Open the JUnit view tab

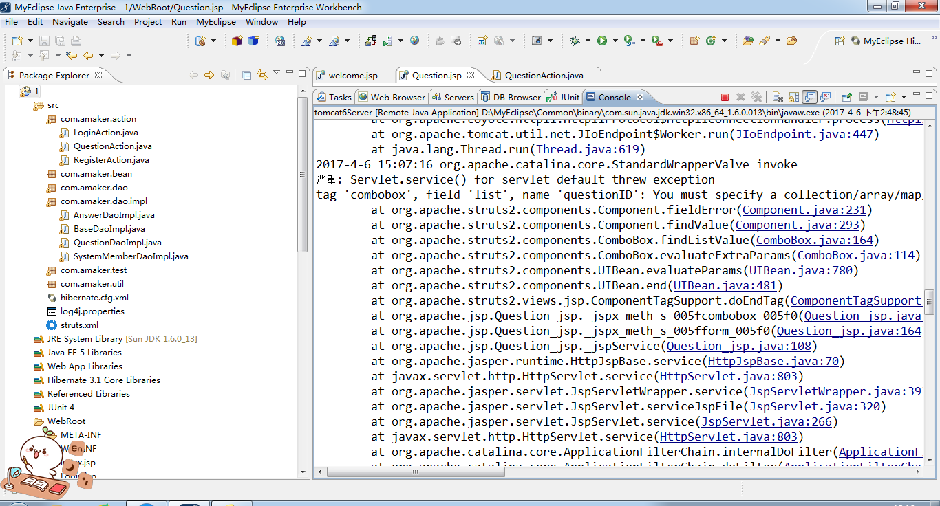click(x=564, y=97)
